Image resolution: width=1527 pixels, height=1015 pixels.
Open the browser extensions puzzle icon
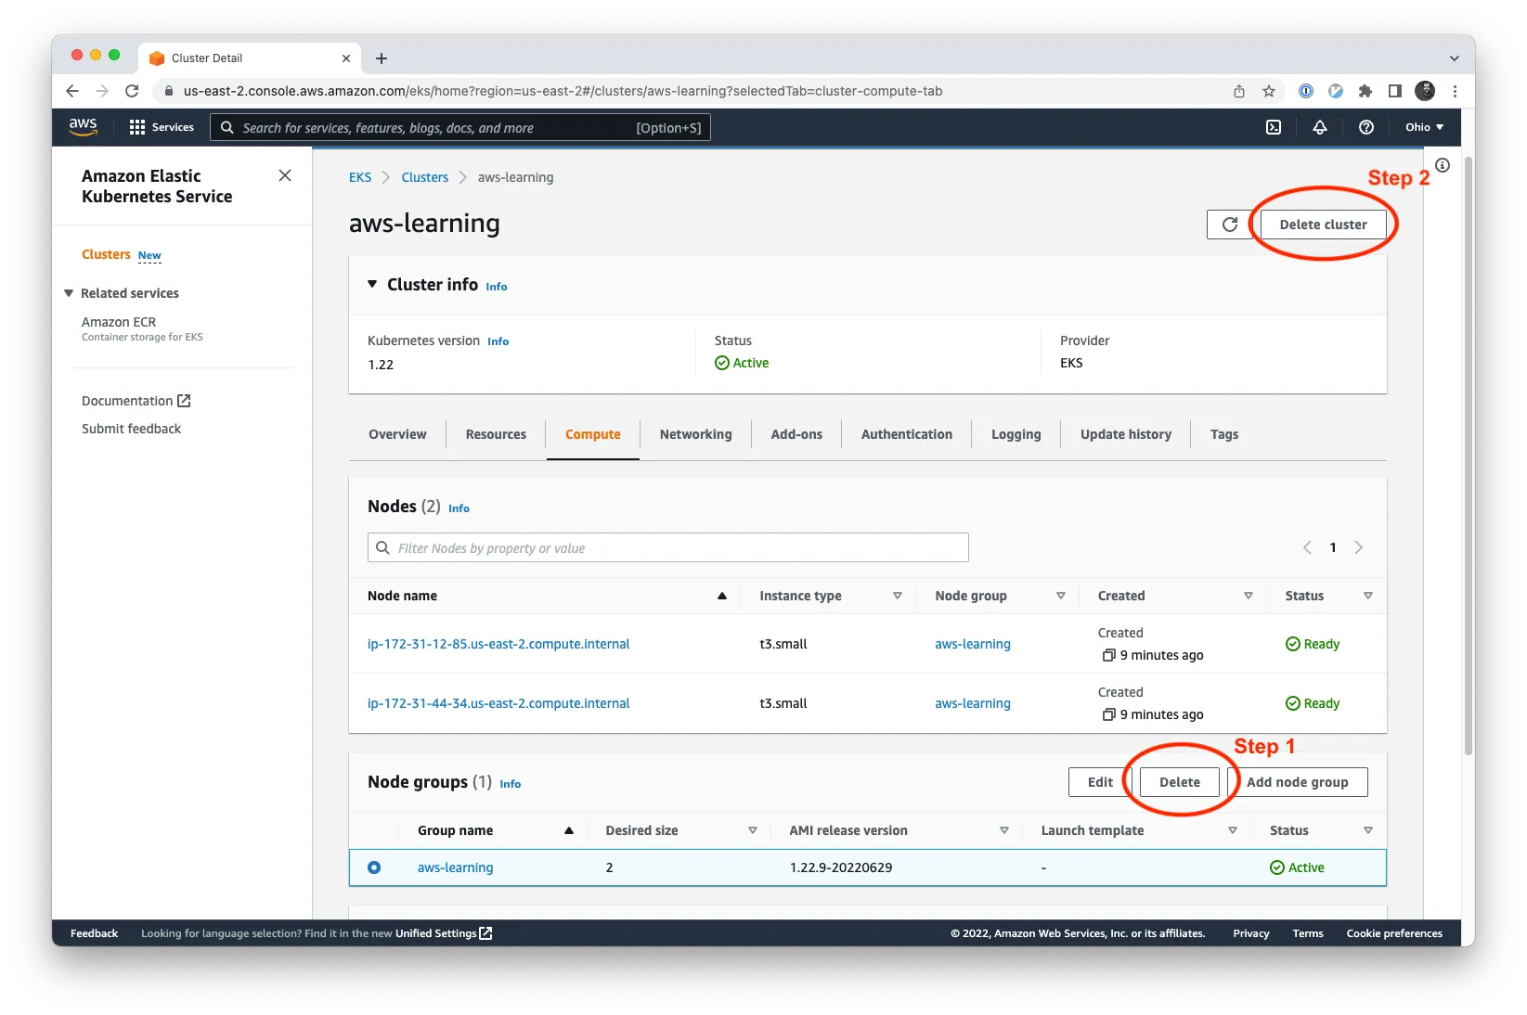pyautogui.click(x=1365, y=91)
